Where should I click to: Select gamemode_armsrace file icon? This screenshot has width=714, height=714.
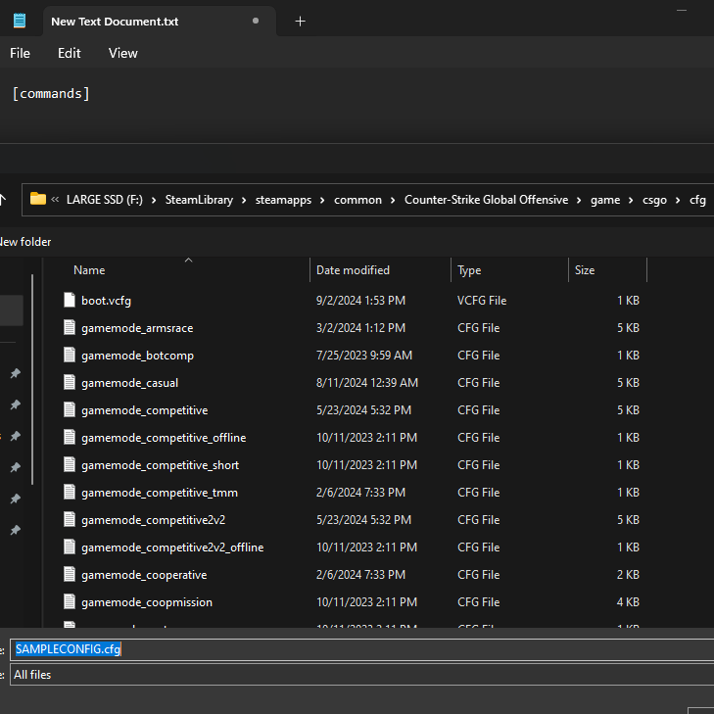coord(70,327)
